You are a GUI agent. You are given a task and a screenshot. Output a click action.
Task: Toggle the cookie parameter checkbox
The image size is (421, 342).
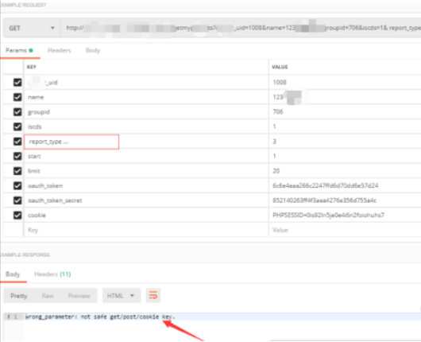[17, 215]
